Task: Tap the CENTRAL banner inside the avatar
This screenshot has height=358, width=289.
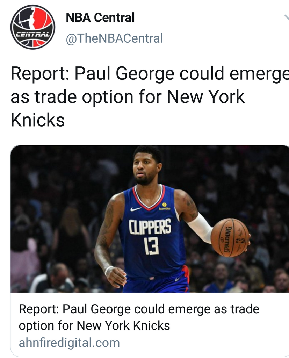Action: (x=32, y=35)
